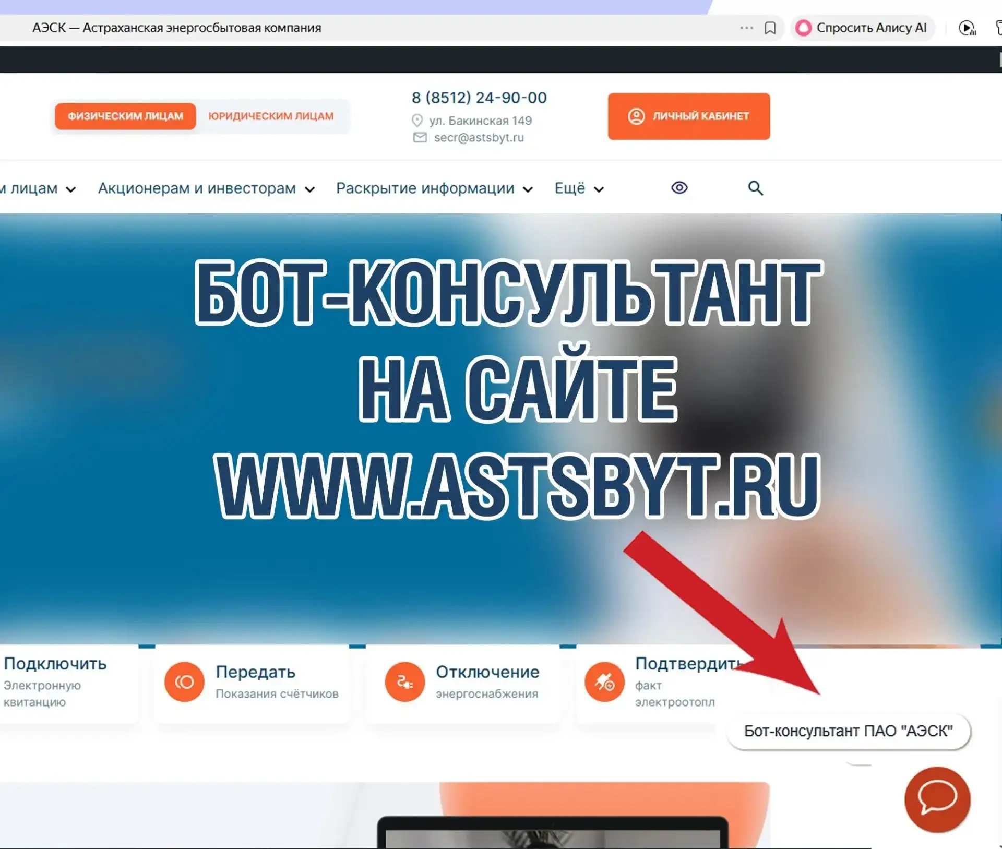
Task: Open the chat bot bubble icon
Action: (937, 799)
